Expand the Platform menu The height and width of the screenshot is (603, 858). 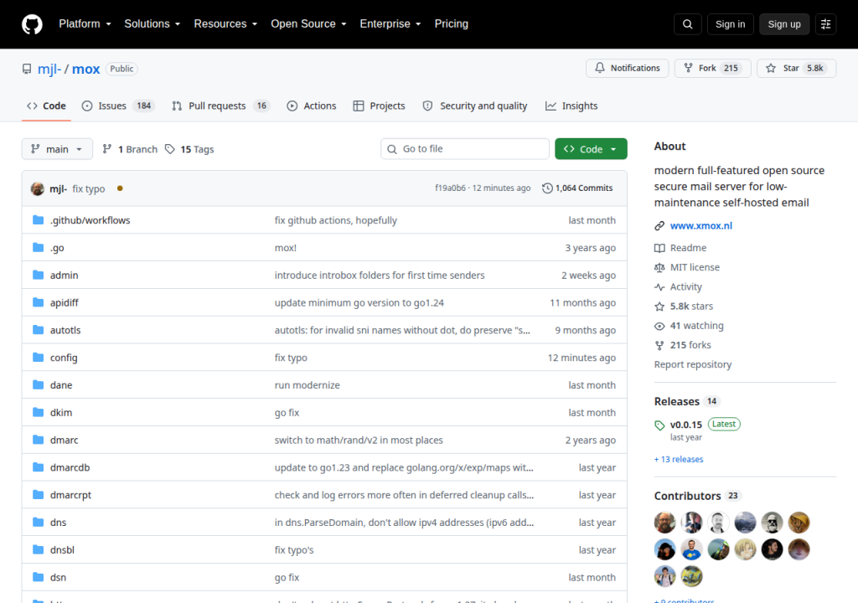85,24
